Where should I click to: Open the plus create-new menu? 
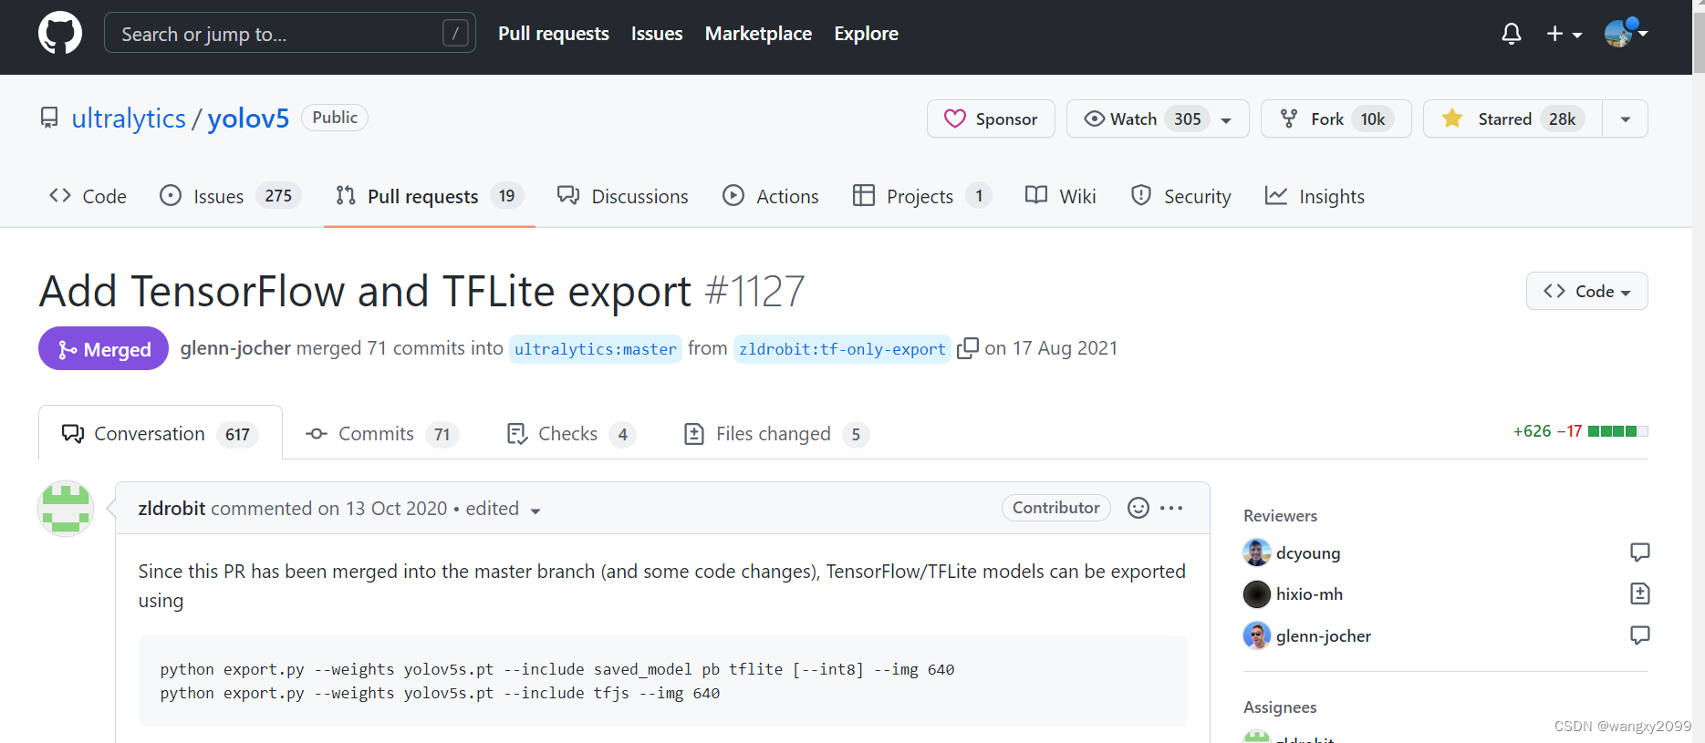pos(1564,34)
